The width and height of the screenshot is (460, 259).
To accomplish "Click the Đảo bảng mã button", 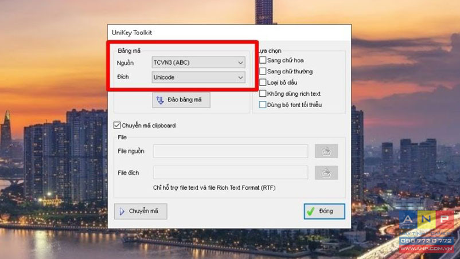I will [x=181, y=100].
